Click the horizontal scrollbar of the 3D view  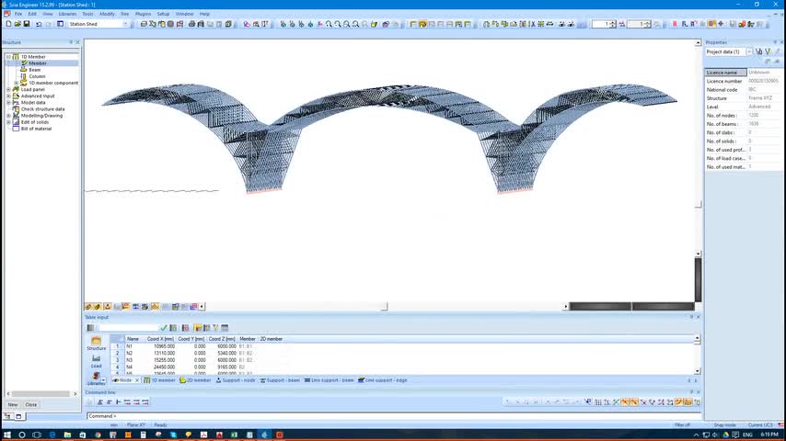(384, 306)
